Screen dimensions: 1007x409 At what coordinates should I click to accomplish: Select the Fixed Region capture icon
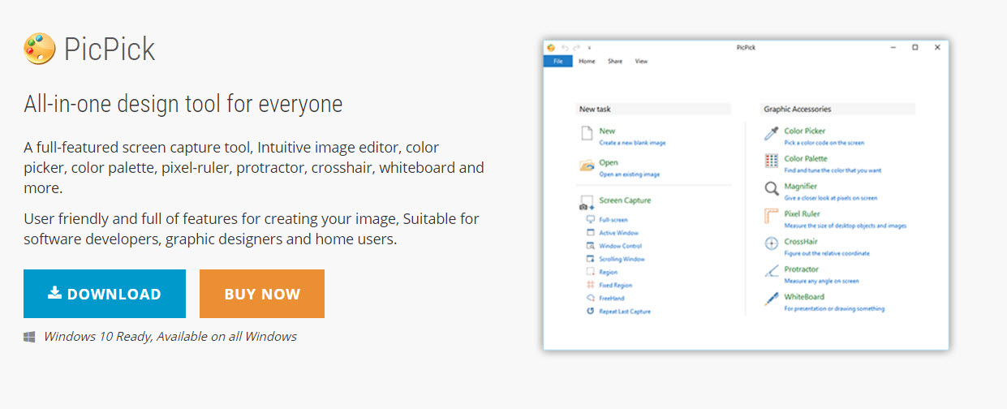[591, 285]
